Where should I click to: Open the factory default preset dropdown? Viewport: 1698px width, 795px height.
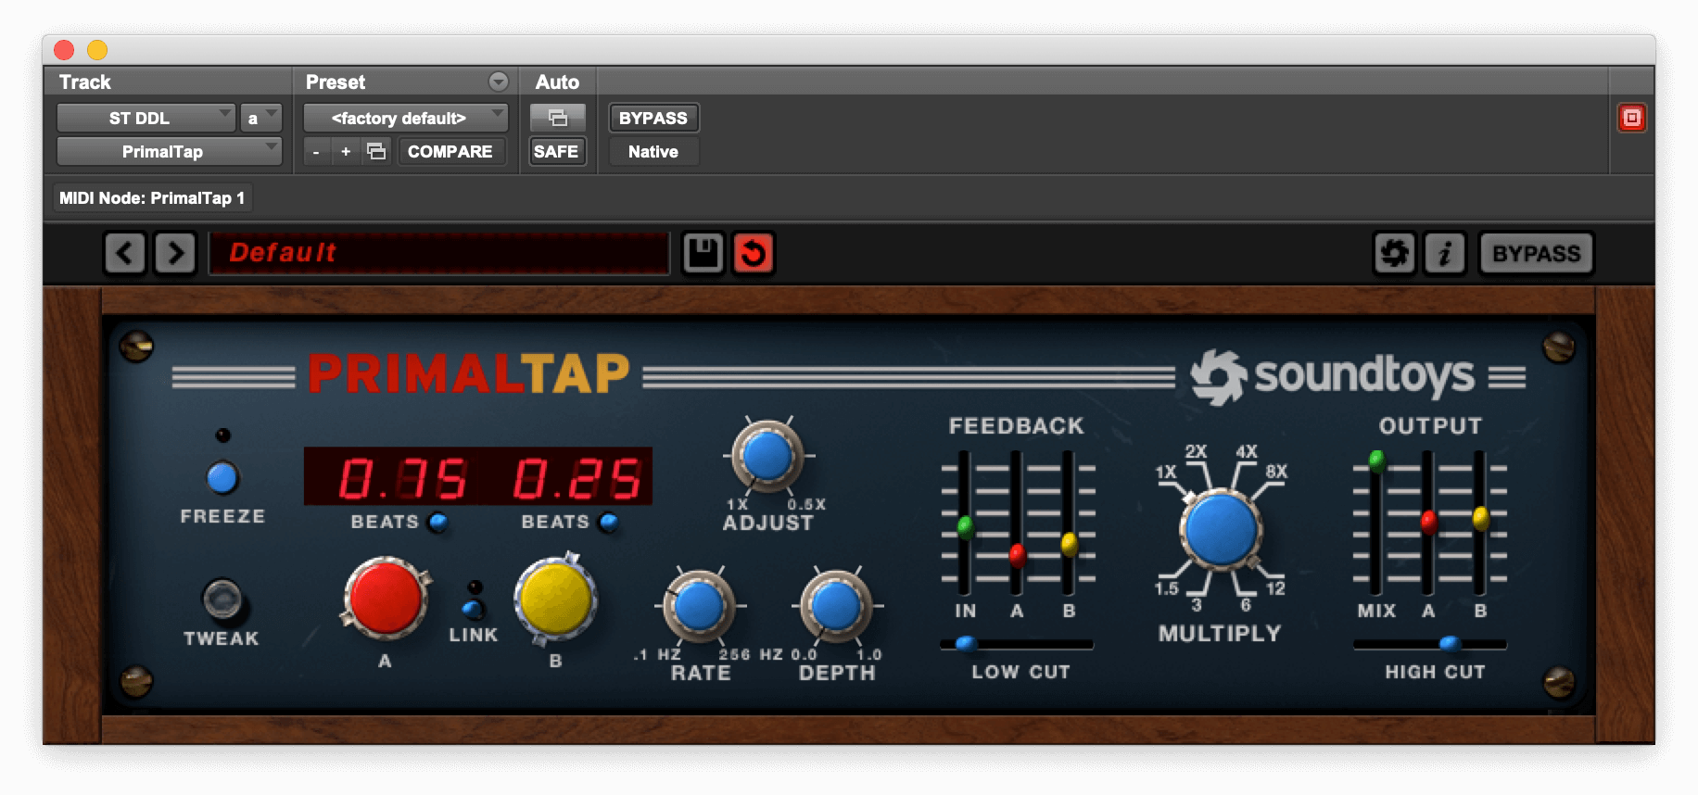click(405, 118)
